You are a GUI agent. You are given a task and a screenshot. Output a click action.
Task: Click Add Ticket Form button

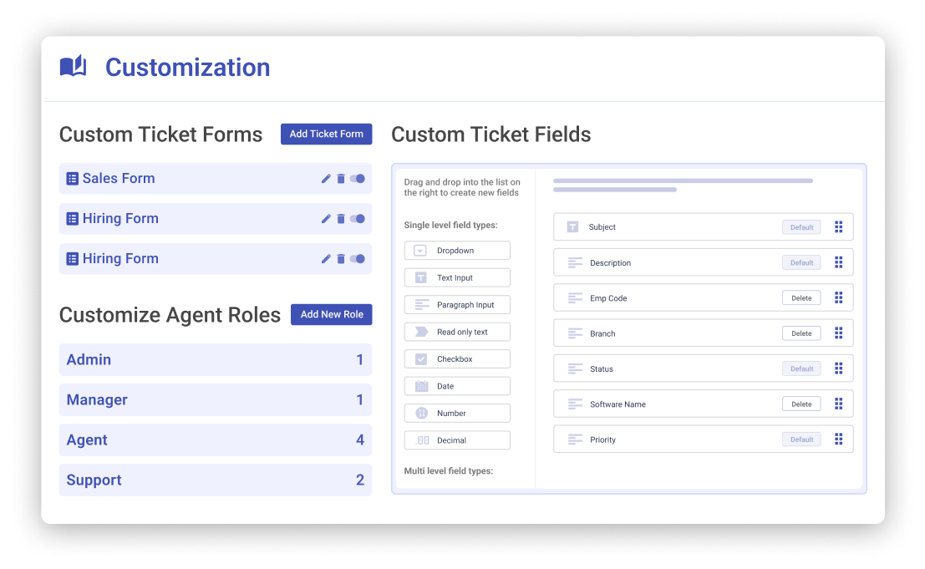326,134
